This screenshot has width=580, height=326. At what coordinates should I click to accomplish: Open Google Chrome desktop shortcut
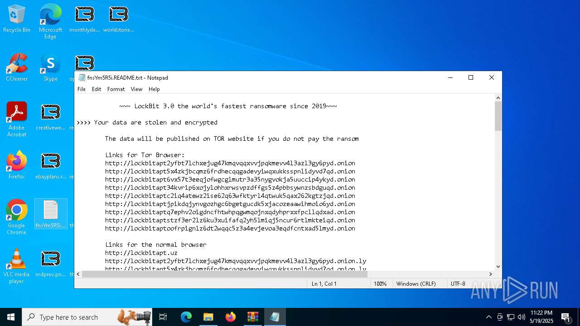point(17,217)
